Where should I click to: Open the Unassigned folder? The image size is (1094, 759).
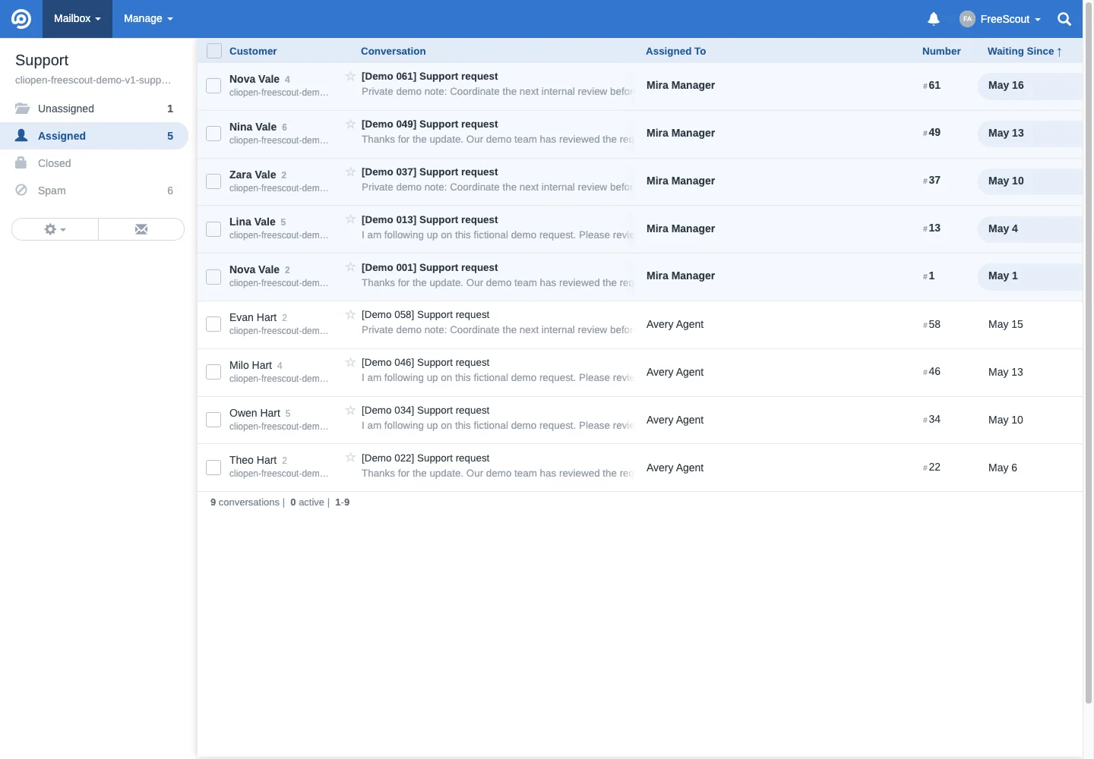coord(94,109)
